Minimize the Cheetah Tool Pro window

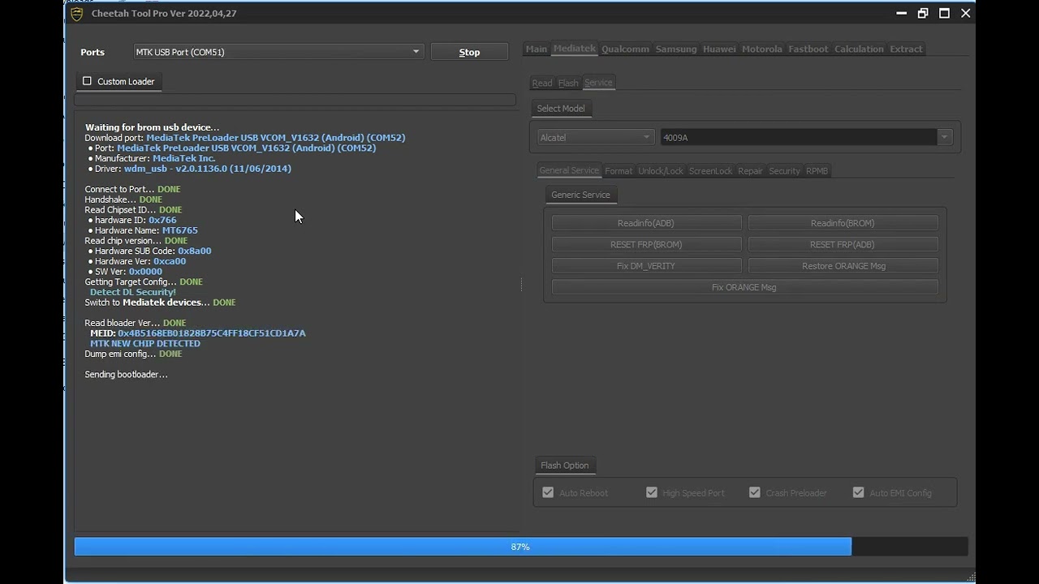900,13
